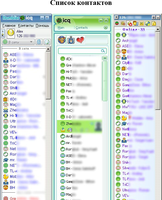The image size is (162, 200).
Task: Open settings wrench icon in right window
Action: 148,23
